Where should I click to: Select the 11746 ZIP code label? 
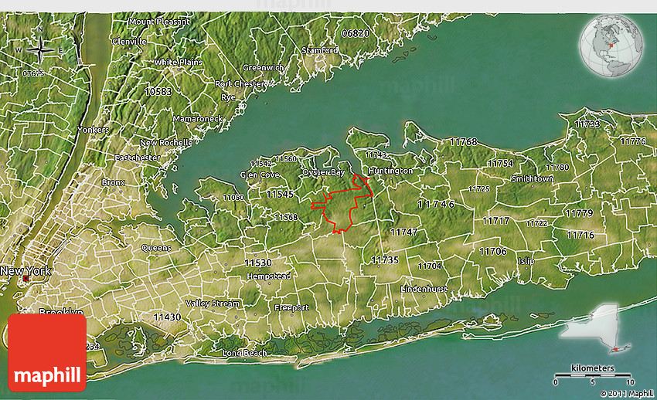436,204
